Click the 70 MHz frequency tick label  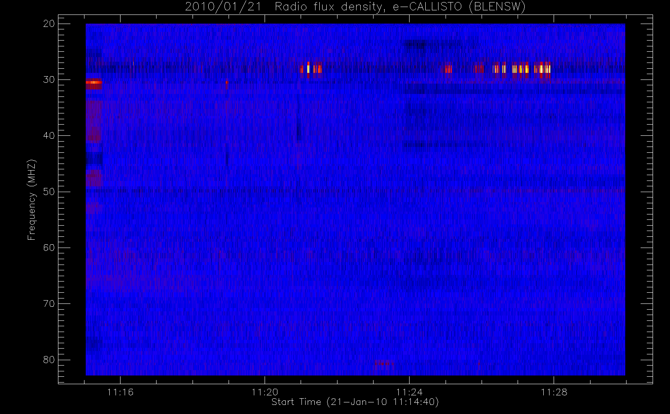click(x=49, y=303)
